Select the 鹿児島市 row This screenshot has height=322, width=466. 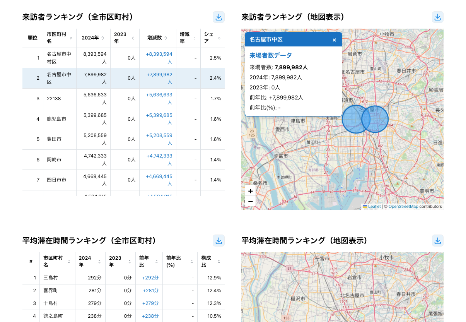click(123, 119)
